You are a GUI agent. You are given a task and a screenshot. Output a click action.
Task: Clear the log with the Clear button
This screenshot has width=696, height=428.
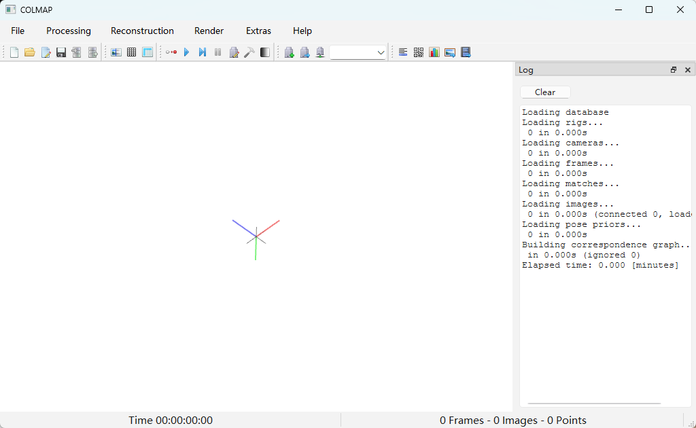point(545,92)
